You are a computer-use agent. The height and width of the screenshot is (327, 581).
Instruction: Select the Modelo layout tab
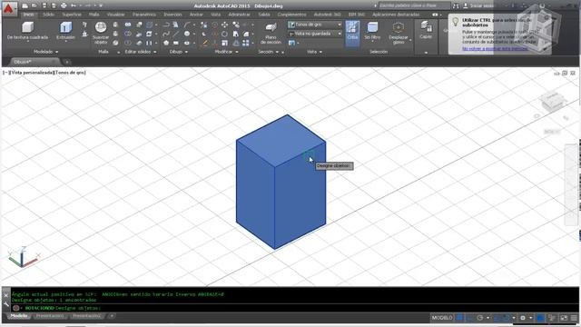[19, 316]
